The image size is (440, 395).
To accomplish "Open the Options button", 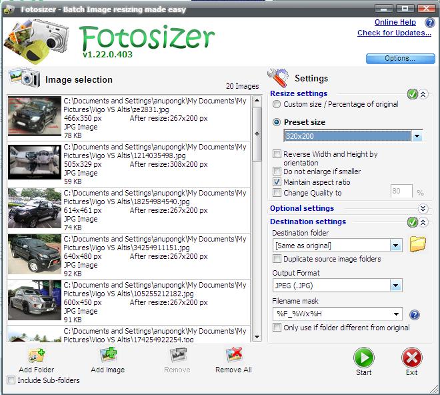I will tap(401, 59).
